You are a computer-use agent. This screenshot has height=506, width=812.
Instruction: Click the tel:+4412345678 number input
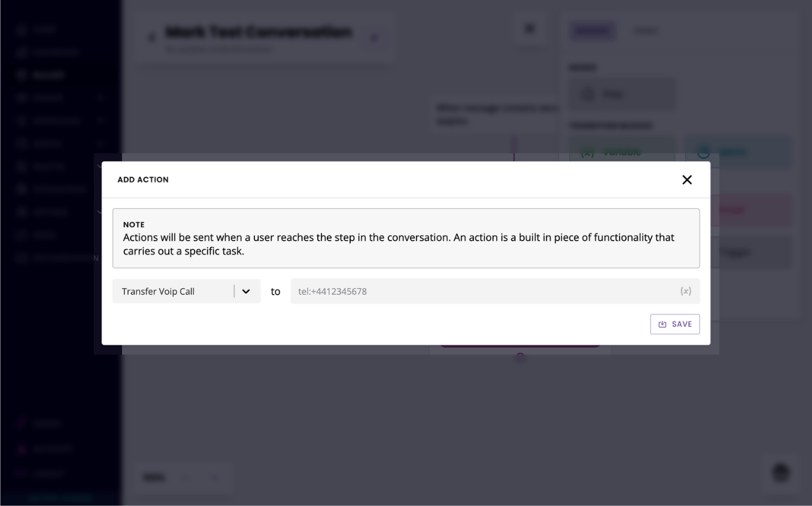click(x=485, y=291)
